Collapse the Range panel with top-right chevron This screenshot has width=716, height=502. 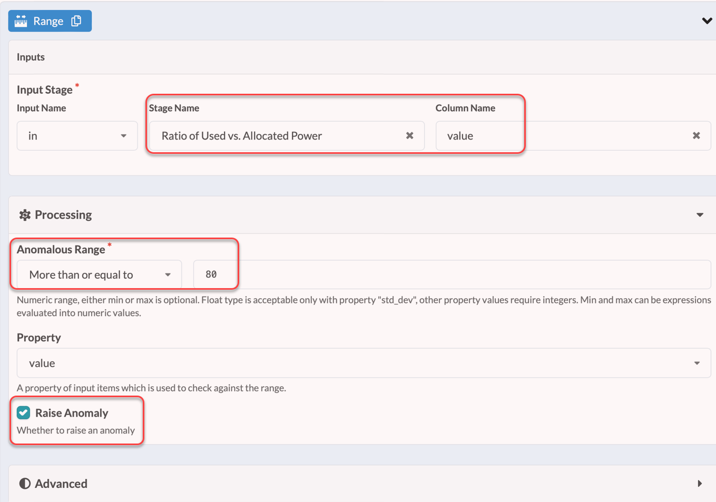[x=707, y=21]
